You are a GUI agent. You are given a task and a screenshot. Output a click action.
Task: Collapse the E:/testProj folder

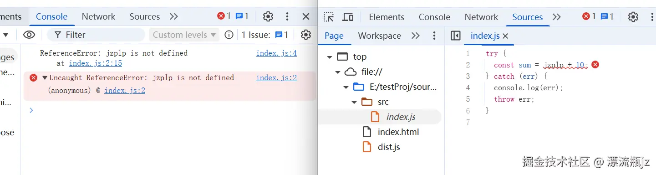point(346,87)
